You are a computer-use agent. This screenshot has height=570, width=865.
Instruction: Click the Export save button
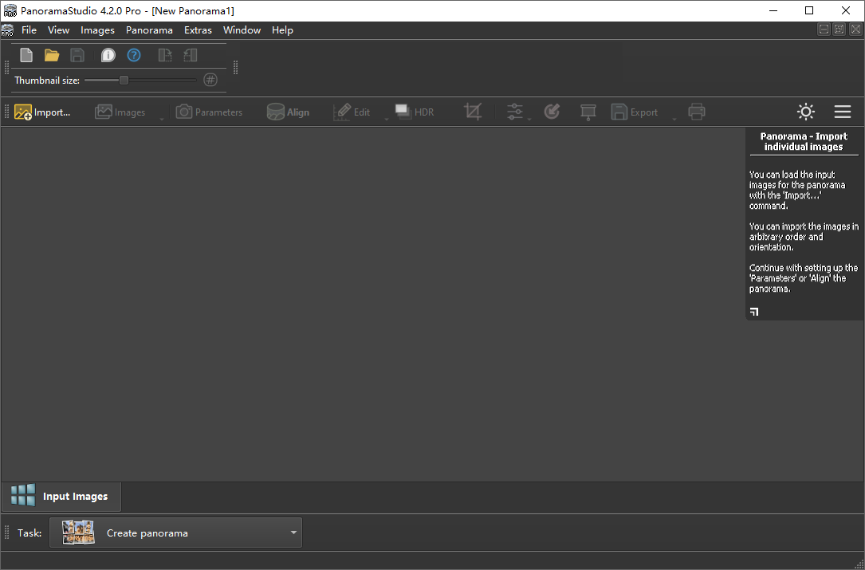(635, 112)
